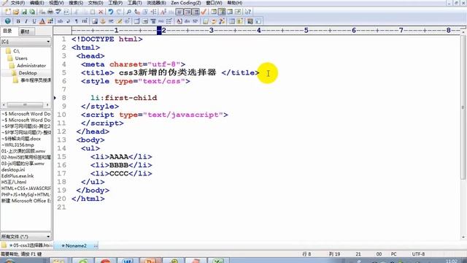
Task: Print the document with printer icon
Action: pyautogui.click(x=50, y=12)
